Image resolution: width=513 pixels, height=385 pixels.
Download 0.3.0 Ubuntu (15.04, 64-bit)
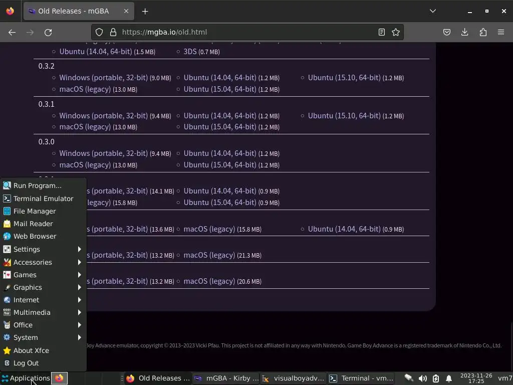220,164
